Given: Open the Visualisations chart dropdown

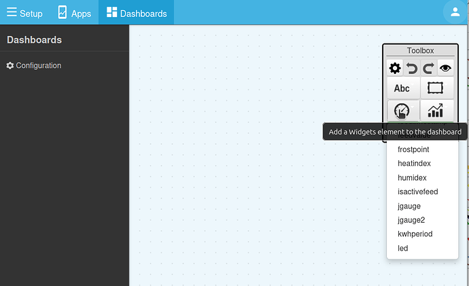Looking at the screenshot, I should (x=437, y=111).
